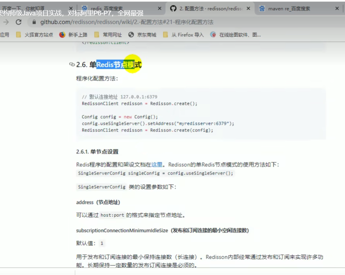The height and width of the screenshot is (275, 345).
Task: Click the address (节点地址) heading
Action: [x=98, y=202]
